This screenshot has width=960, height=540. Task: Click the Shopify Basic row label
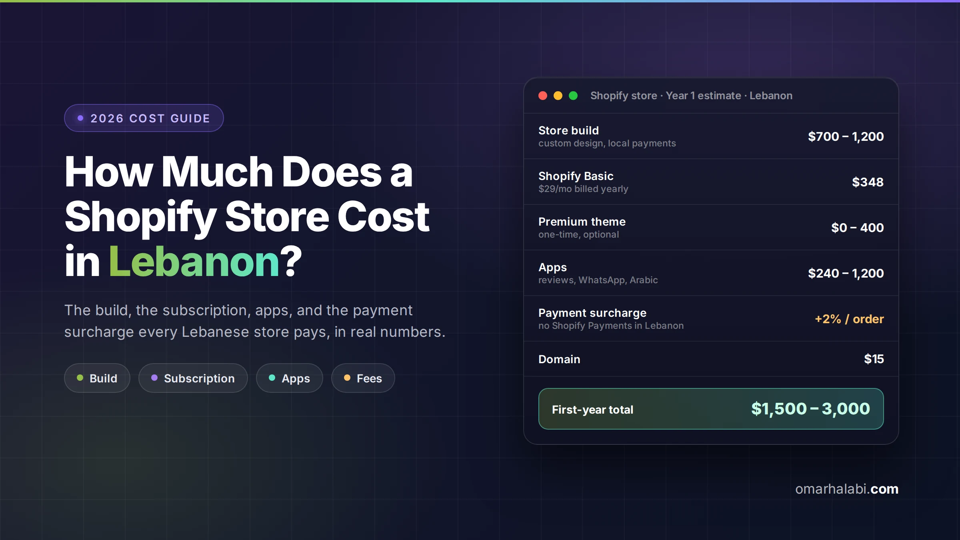pyautogui.click(x=576, y=176)
